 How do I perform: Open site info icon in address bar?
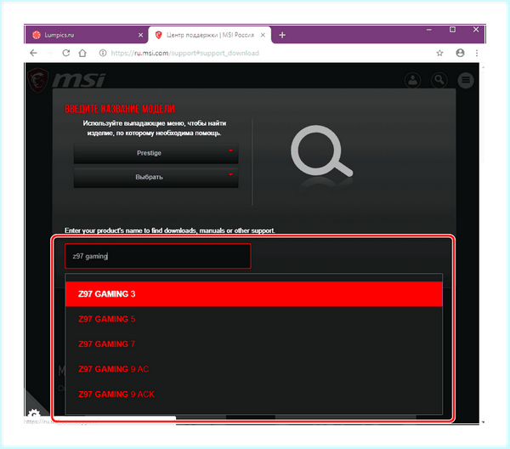pyautogui.click(x=103, y=53)
